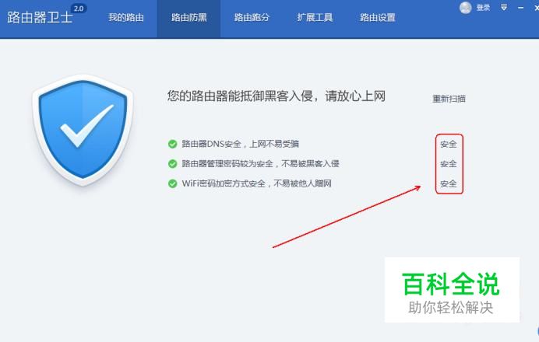Click green check beside admin password status
Viewport: 539px width, 342px height.
click(x=173, y=164)
